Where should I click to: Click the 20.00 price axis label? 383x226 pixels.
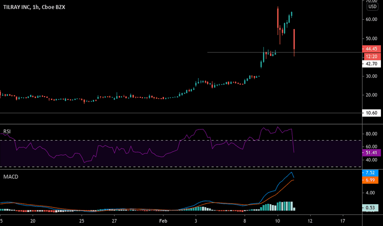pyautogui.click(x=371, y=95)
